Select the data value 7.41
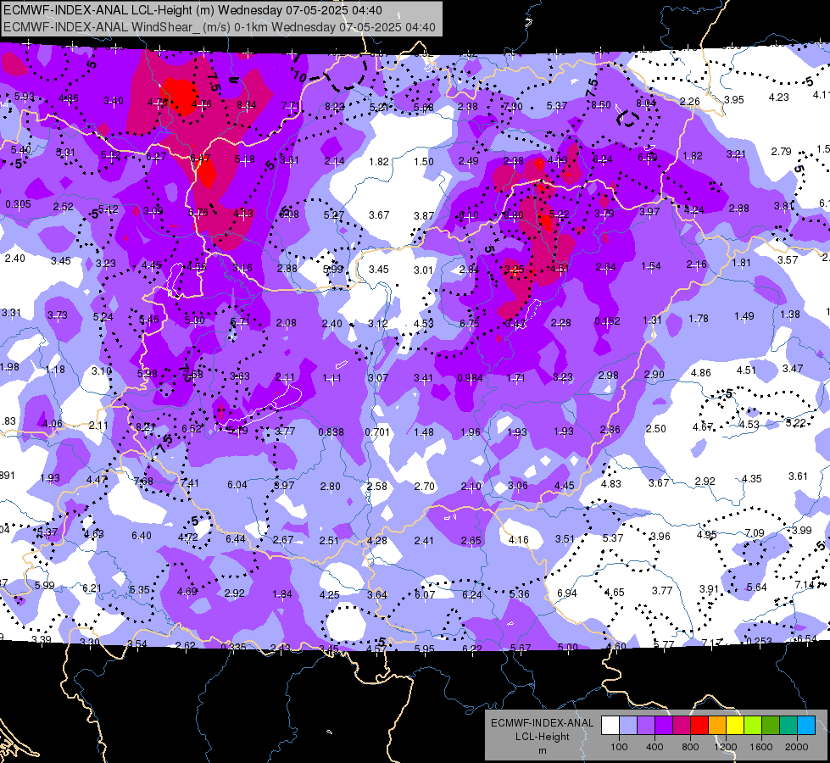Screen dimensions: 830x763 (190, 482)
